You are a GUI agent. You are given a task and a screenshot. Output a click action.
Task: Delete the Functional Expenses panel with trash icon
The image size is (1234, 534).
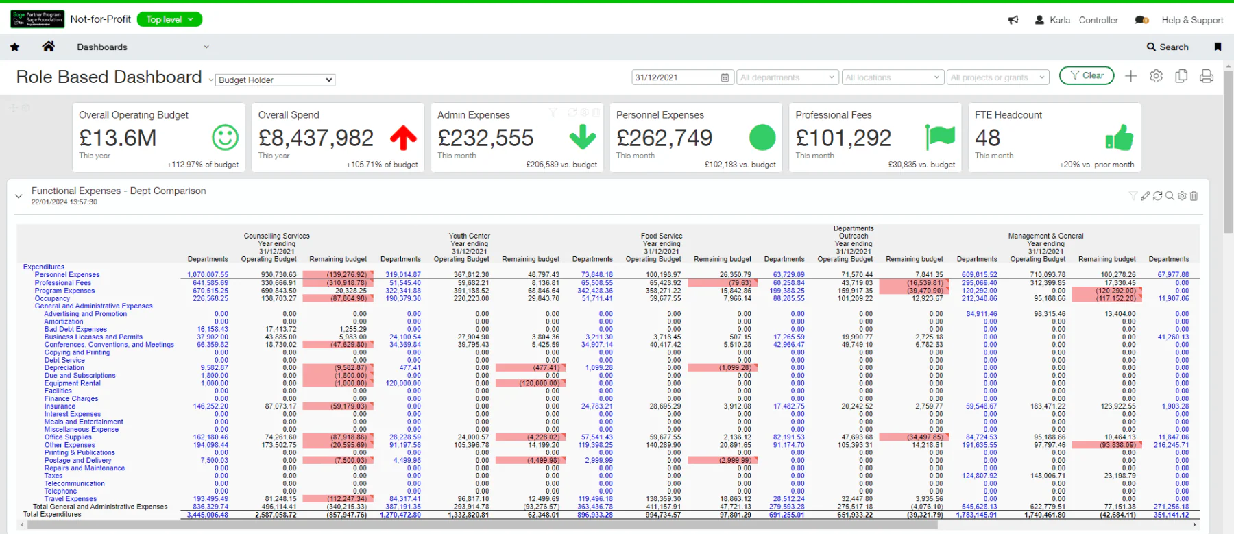pyautogui.click(x=1194, y=196)
